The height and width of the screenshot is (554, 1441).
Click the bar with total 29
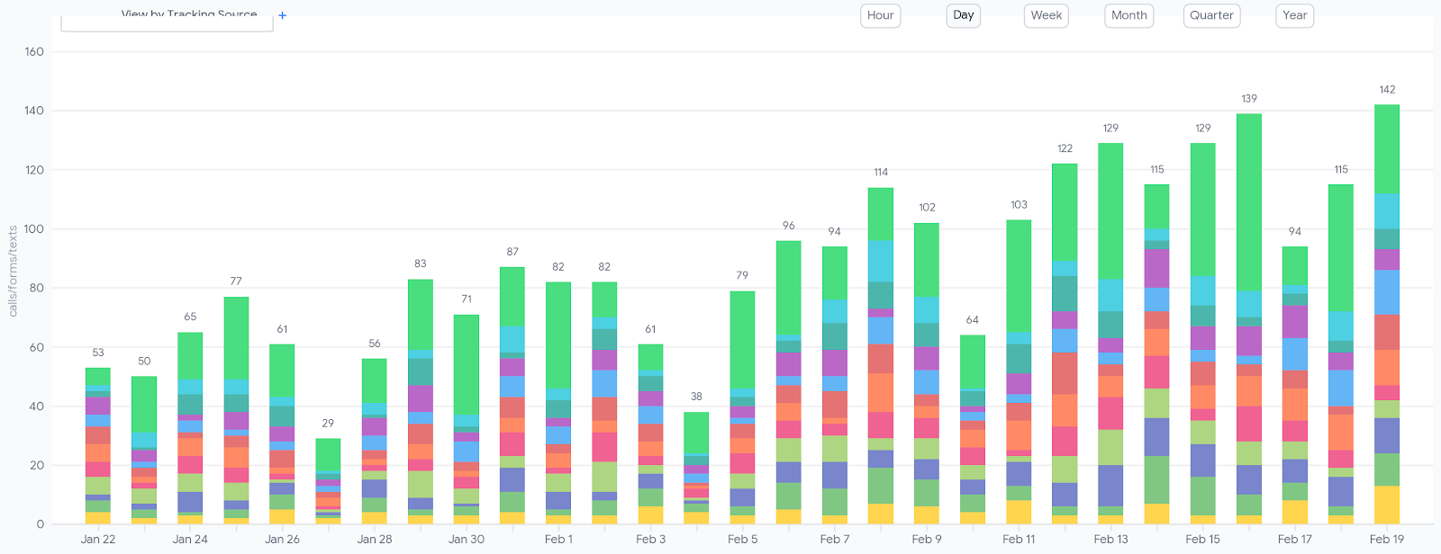328,481
